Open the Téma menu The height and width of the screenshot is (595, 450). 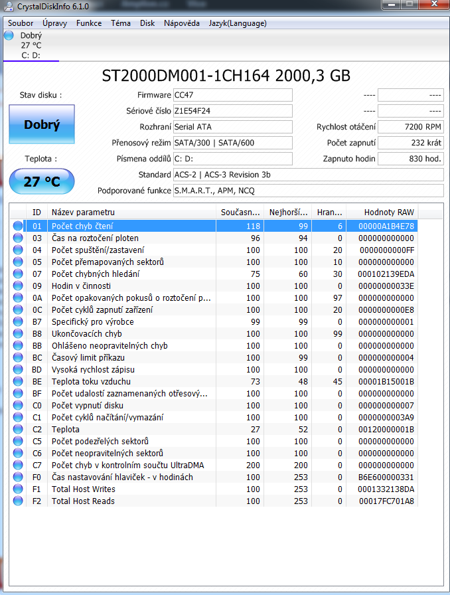point(121,23)
